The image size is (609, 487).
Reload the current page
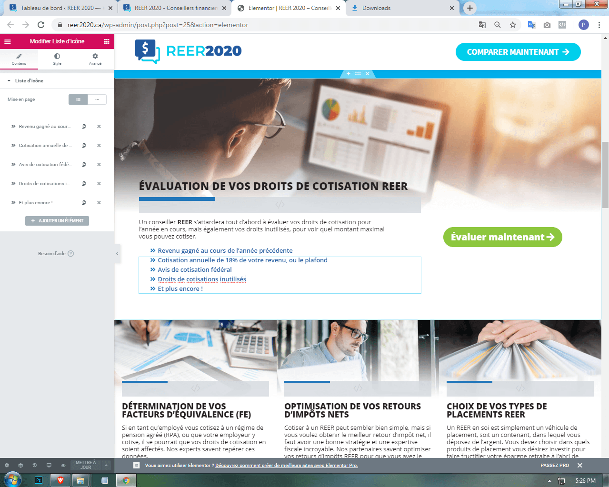pyautogui.click(x=41, y=25)
